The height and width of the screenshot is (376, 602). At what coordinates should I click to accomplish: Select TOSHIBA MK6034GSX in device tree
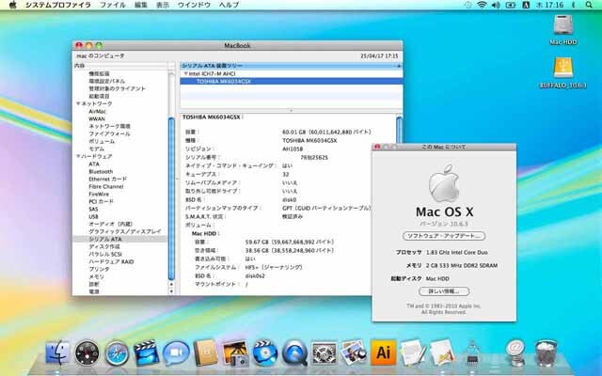224,82
